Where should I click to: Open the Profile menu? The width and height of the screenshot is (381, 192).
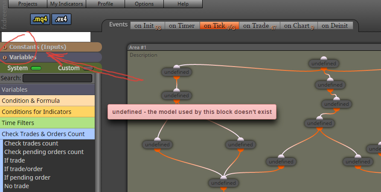tap(105, 4)
